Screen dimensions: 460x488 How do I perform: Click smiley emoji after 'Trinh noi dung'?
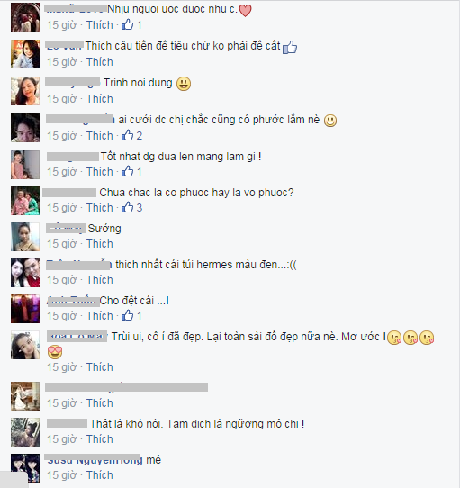click(x=184, y=84)
